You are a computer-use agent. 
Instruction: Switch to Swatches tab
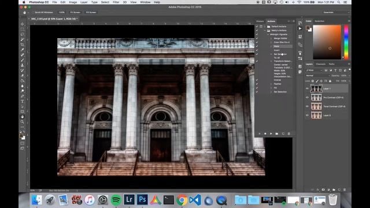tap(320, 21)
